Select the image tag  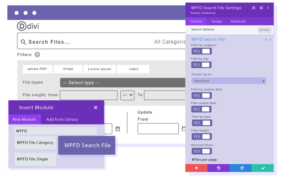point(68,69)
